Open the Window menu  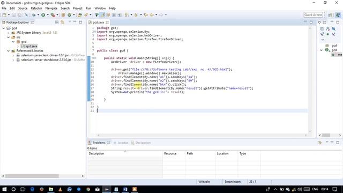[x=100, y=9]
